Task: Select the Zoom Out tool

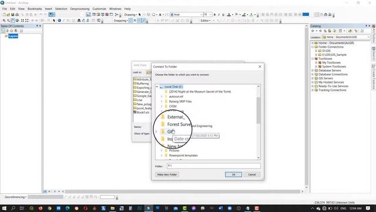Action: (8, 21)
